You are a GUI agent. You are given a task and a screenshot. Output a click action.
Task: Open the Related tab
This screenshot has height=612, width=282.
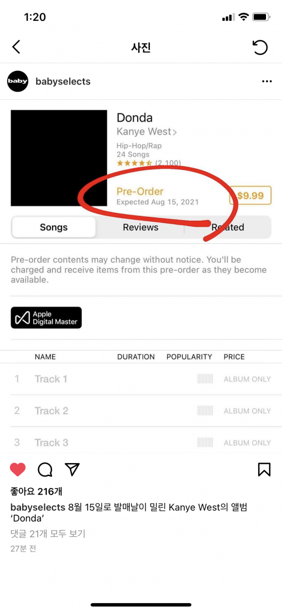[227, 227]
